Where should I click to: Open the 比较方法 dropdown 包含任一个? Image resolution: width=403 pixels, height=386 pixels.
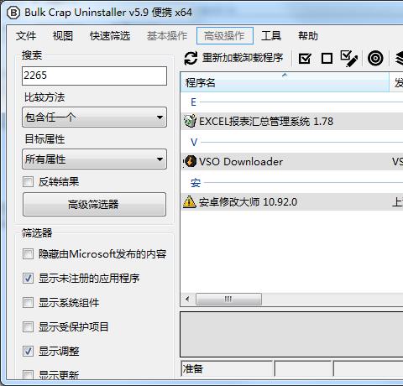(x=94, y=117)
